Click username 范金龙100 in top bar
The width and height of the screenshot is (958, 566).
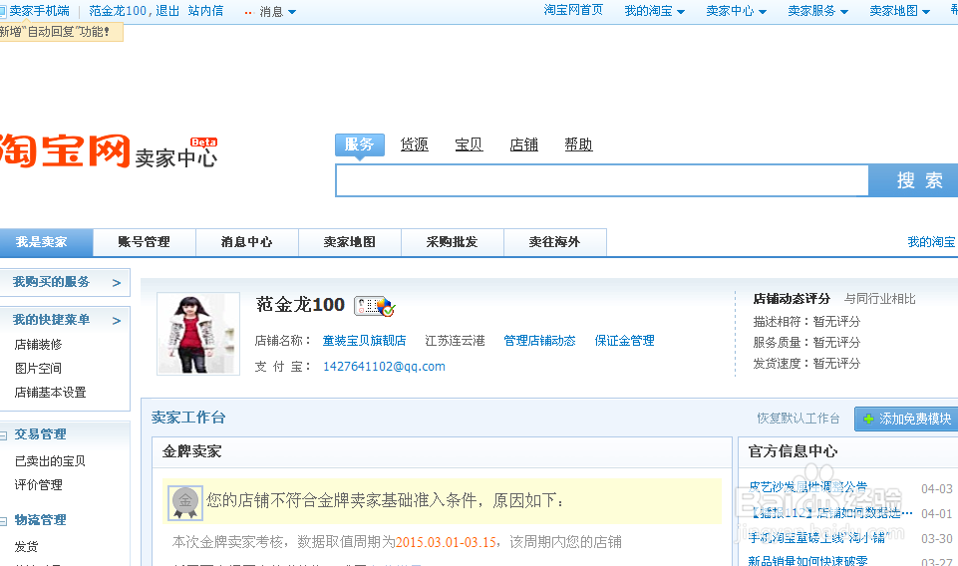118,11
